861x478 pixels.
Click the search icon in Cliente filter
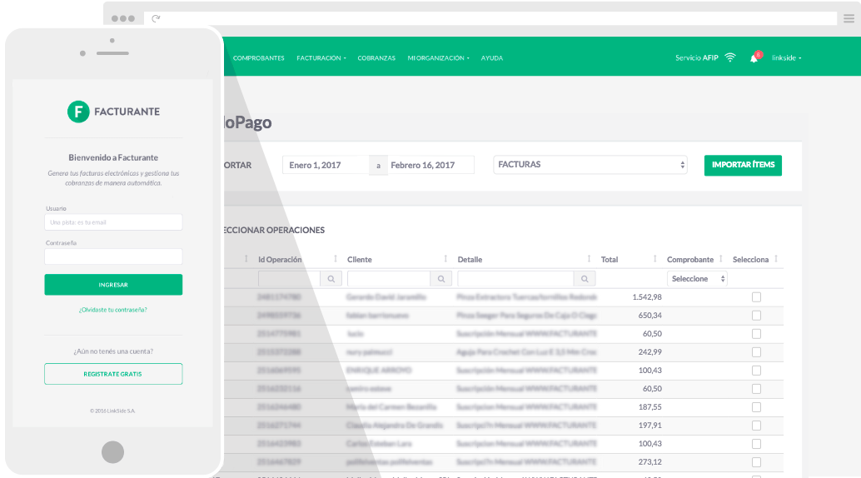(440, 279)
